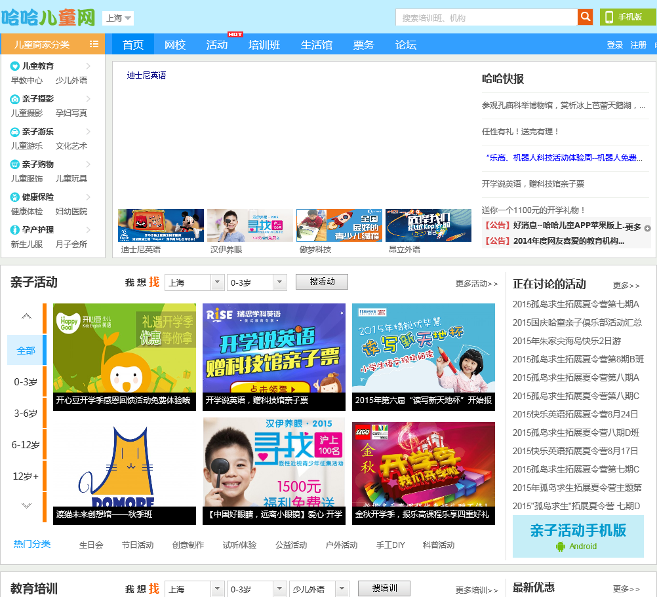Click the down arrow below 12岁+ filter
The height and width of the screenshot is (597, 657).
tap(26, 505)
